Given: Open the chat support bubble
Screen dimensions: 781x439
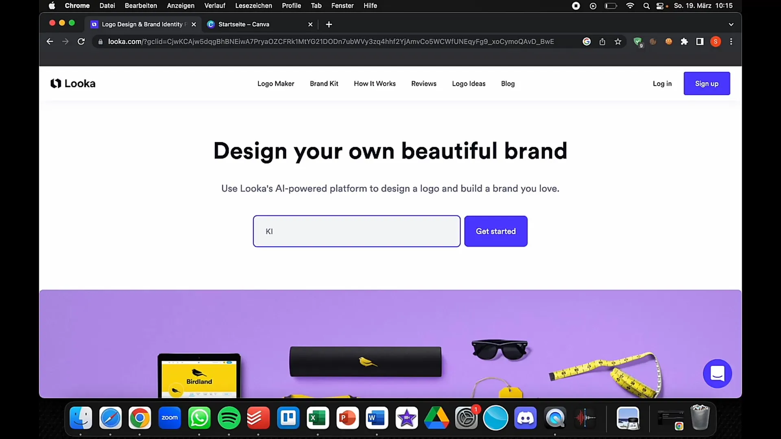Looking at the screenshot, I should 717,373.
